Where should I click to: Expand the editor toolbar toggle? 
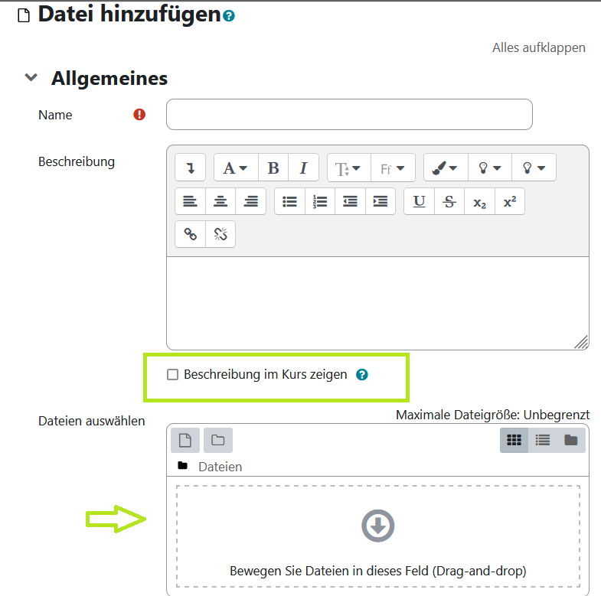(x=190, y=168)
